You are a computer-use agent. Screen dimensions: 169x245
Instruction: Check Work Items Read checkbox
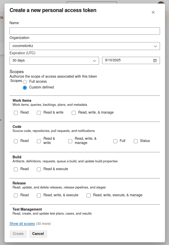(x=16, y=113)
